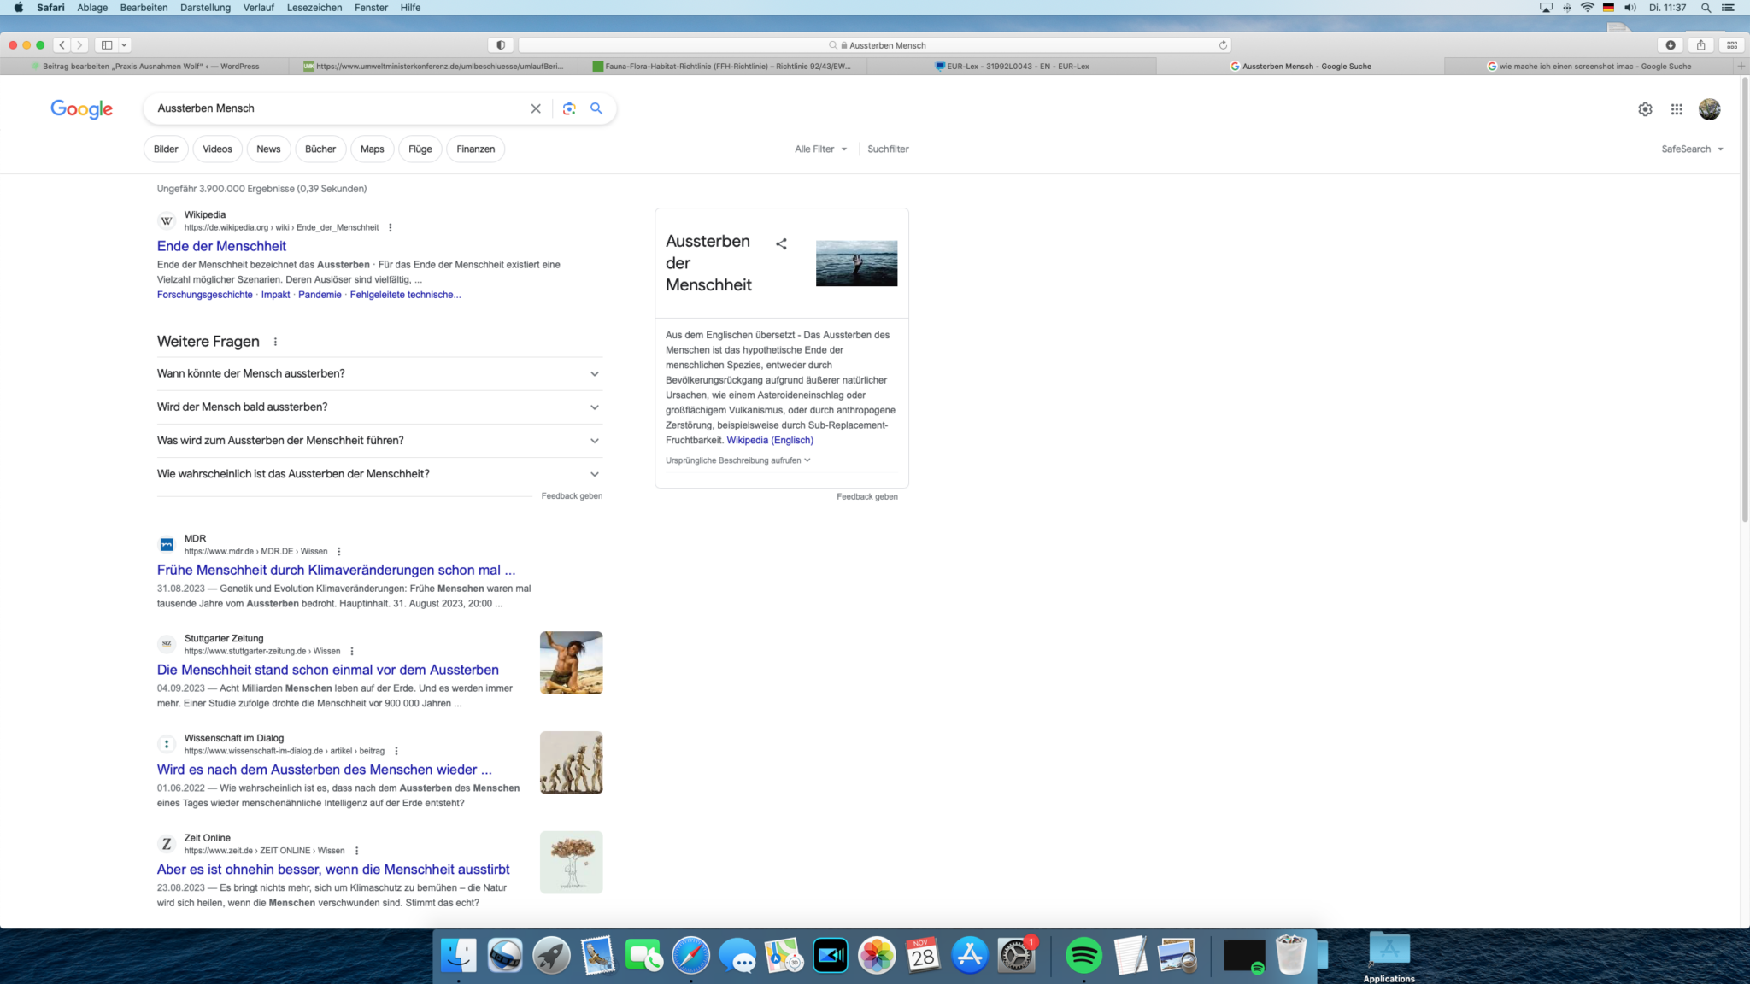Go back in Safari history
The width and height of the screenshot is (1750, 984).
tap(62, 45)
